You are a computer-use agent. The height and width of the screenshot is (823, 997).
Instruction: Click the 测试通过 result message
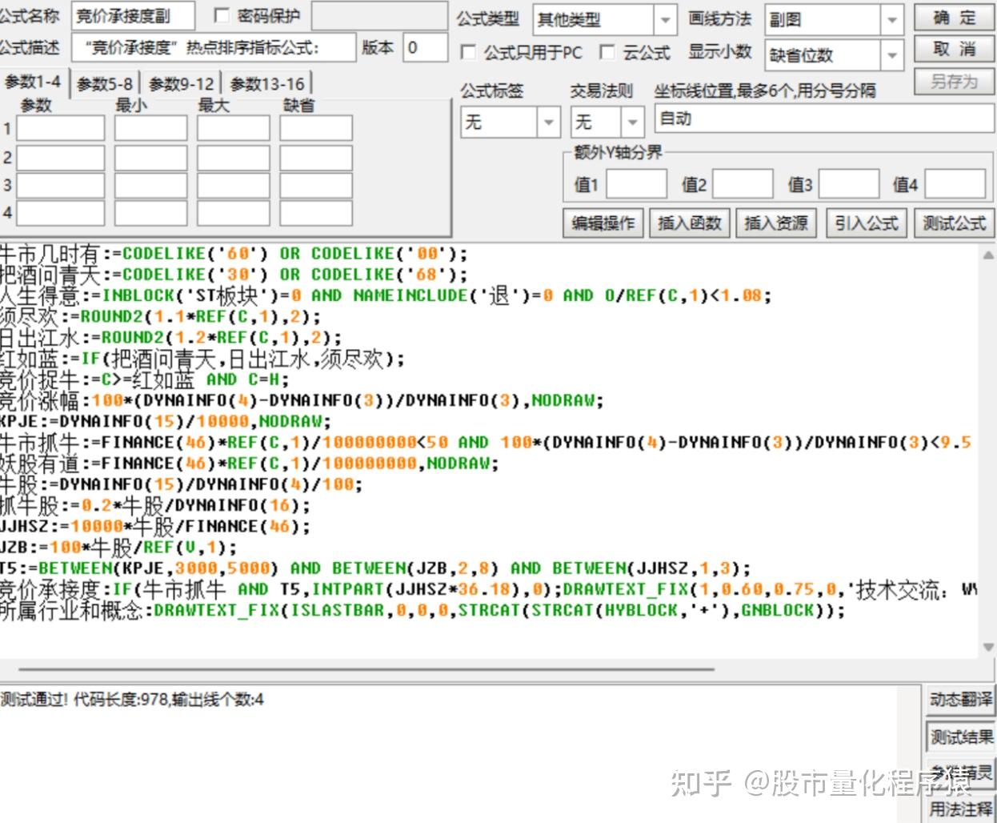point(132,700)
